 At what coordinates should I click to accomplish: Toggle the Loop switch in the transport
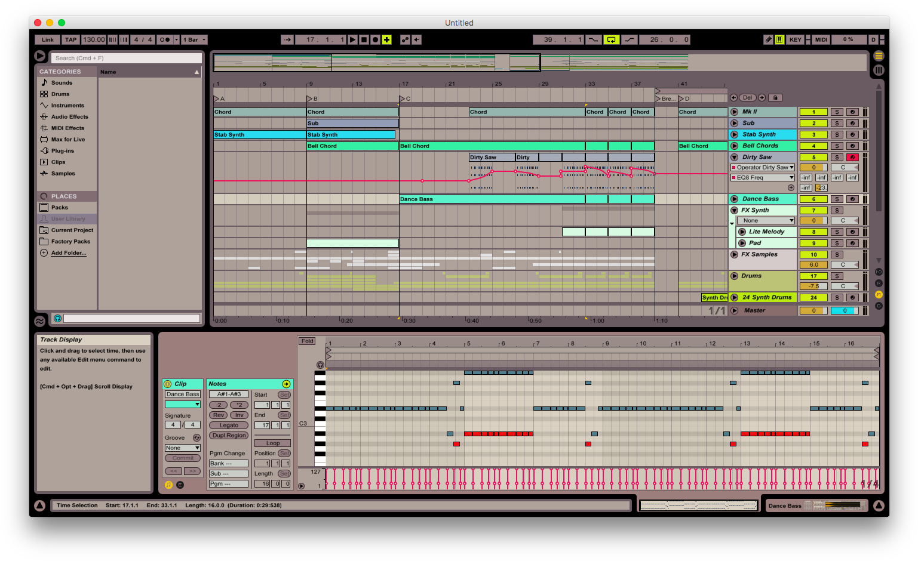pos(611,39)
